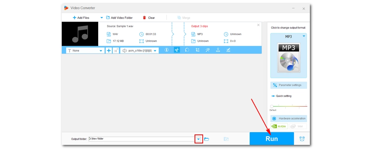
Task: Click the Video Converter app logo
Action: point(66,8)
